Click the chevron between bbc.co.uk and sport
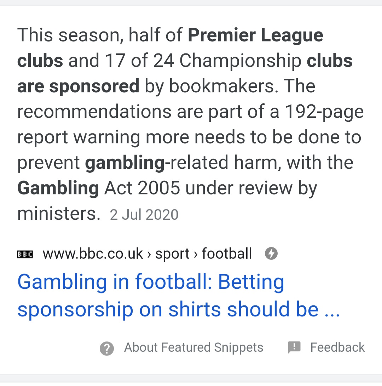 [149, 254]
